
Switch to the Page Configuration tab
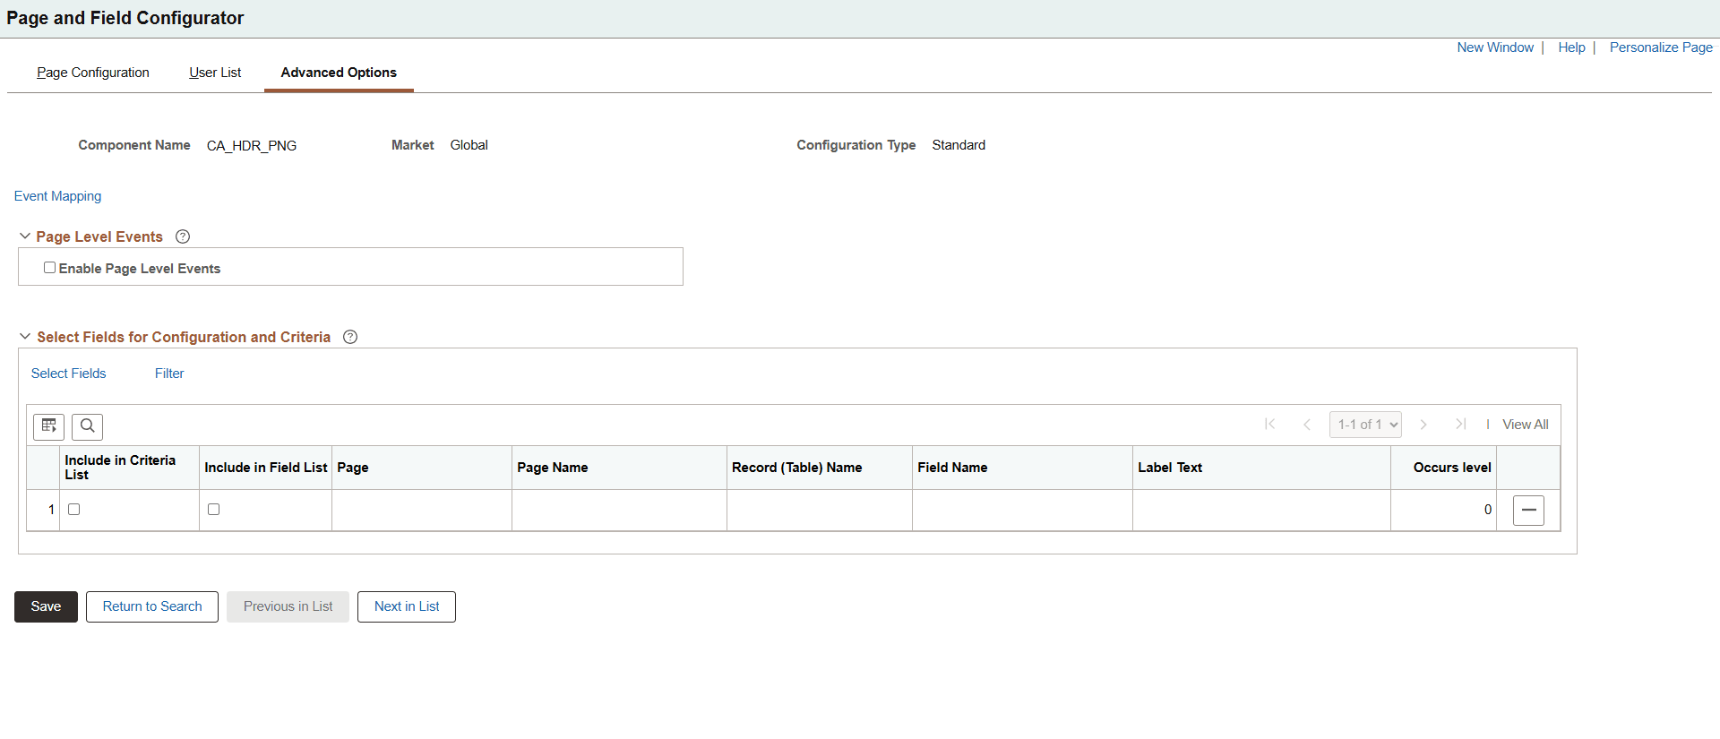tap(93, 73)
